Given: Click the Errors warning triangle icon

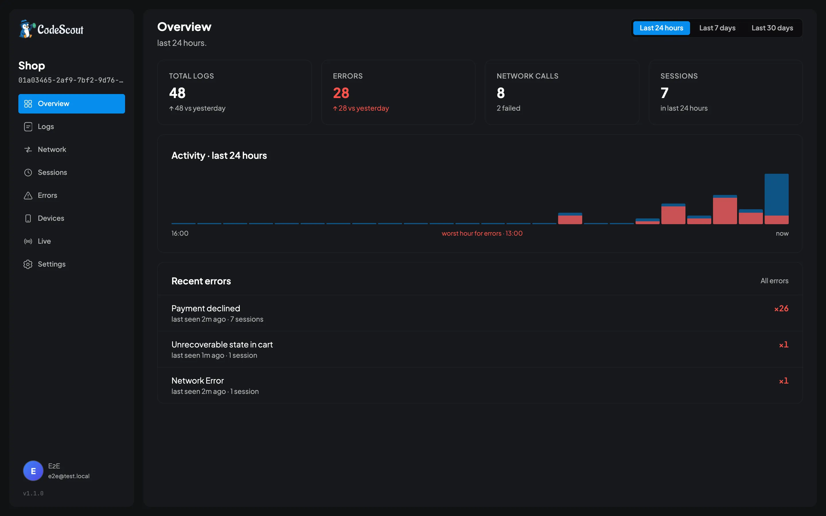Looking at the screenshot, I should [28, 195].
